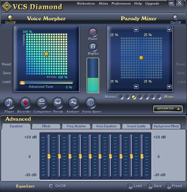Toggle Parody Mixer On/Off light

pyautogui.click(x=175, y=17)
